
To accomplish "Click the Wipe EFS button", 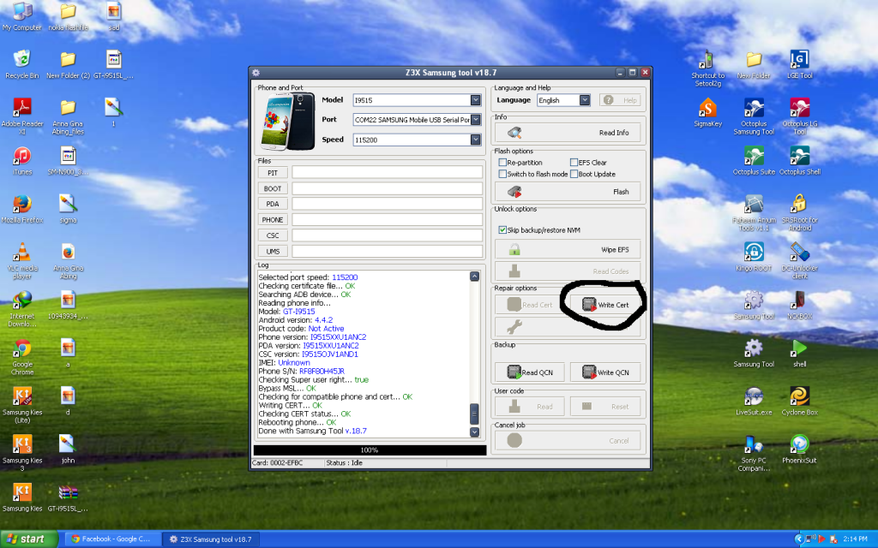I will pyautogui.click(x=568, y=249).
